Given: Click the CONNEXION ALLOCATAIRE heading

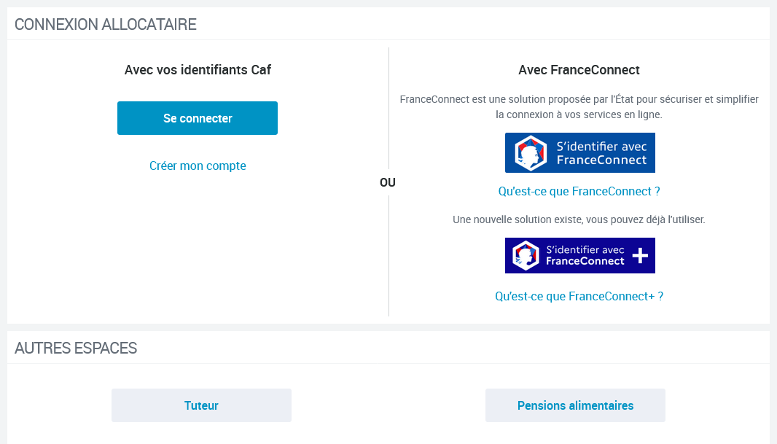Looking at the screenshot, I should [x=106, y=24].
